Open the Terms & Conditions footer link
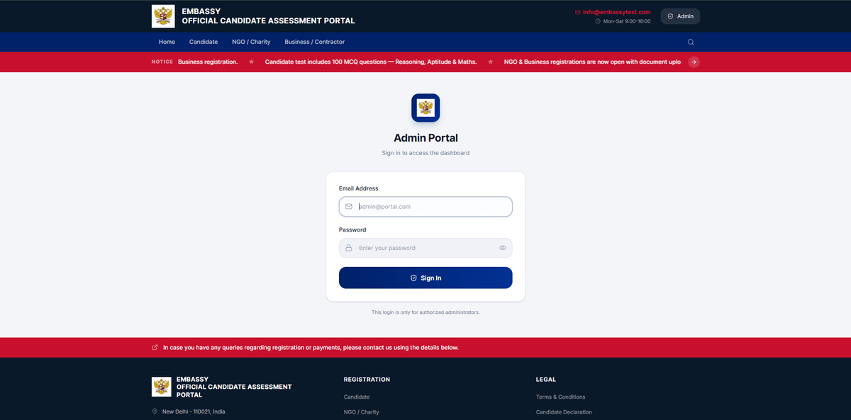The image size is (851, 420). point(560,397)
